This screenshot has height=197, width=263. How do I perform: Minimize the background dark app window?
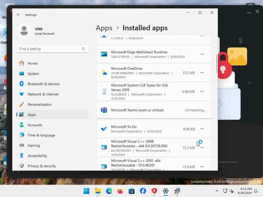click(249, 12)
